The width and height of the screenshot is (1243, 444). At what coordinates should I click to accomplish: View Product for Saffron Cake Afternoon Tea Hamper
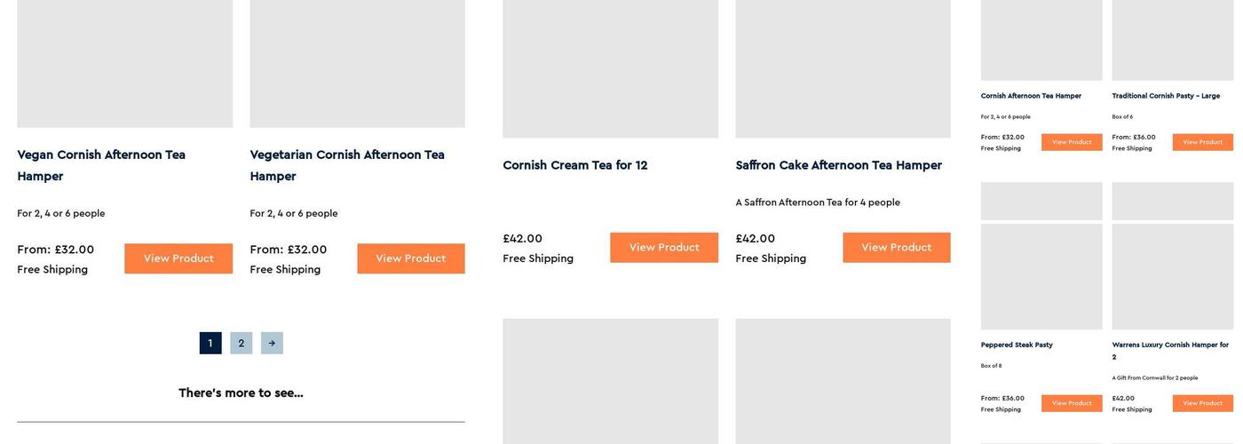(896, 248)
